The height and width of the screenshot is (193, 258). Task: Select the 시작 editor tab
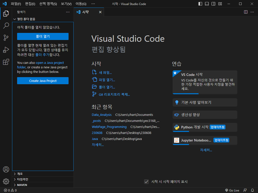click(89, 12)
